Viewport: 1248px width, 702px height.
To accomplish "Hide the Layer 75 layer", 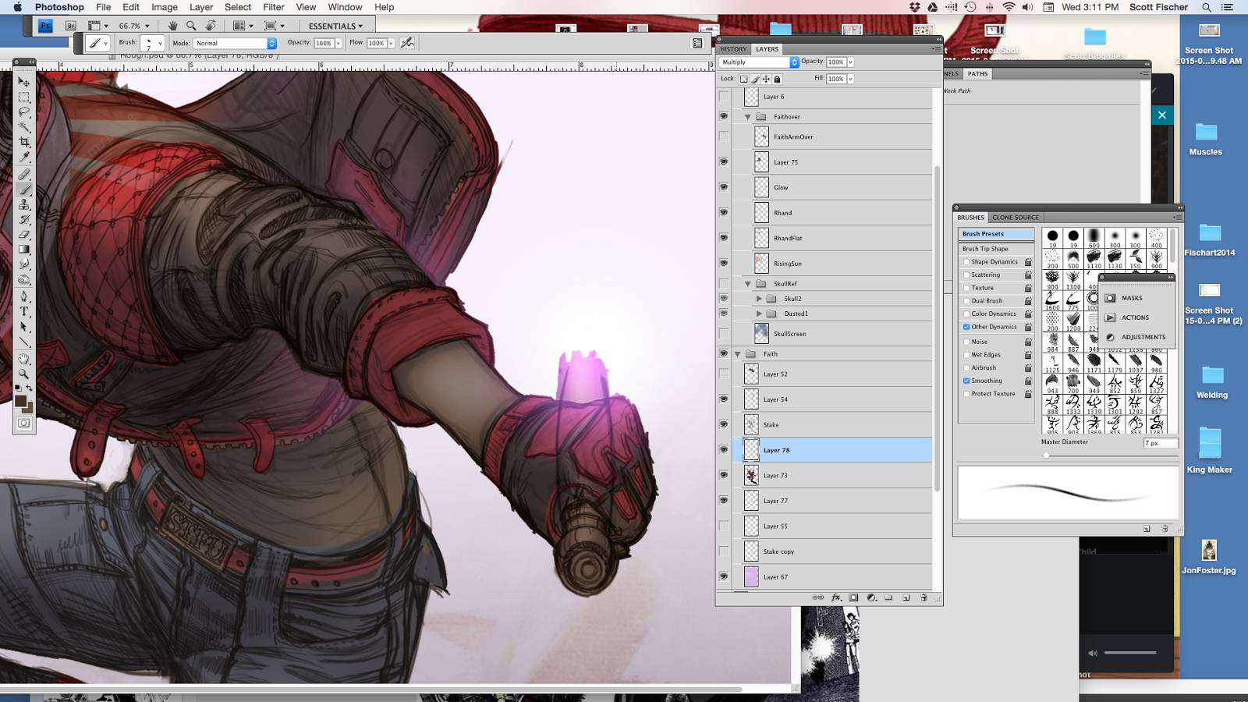I will coord(724,162).
